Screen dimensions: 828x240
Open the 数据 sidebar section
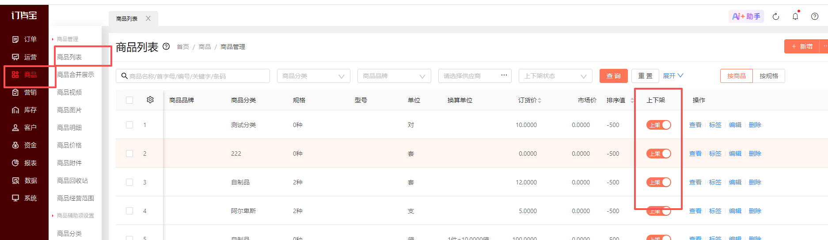point(24,180)
